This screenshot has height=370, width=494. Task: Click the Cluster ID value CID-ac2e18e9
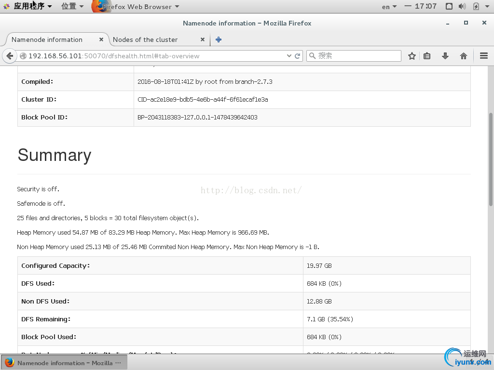point(203,99)
